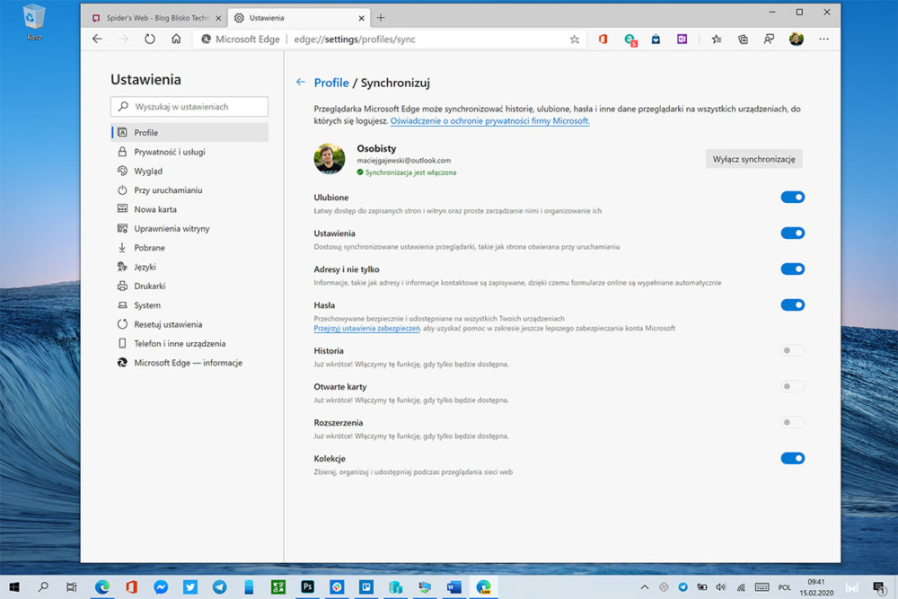Open Przejrzyj ustawienia zabezpieczeń link
The image size is (898, 599).
(x=366, y=328)
